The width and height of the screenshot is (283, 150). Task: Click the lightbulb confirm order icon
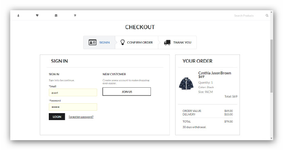[123, 42]
